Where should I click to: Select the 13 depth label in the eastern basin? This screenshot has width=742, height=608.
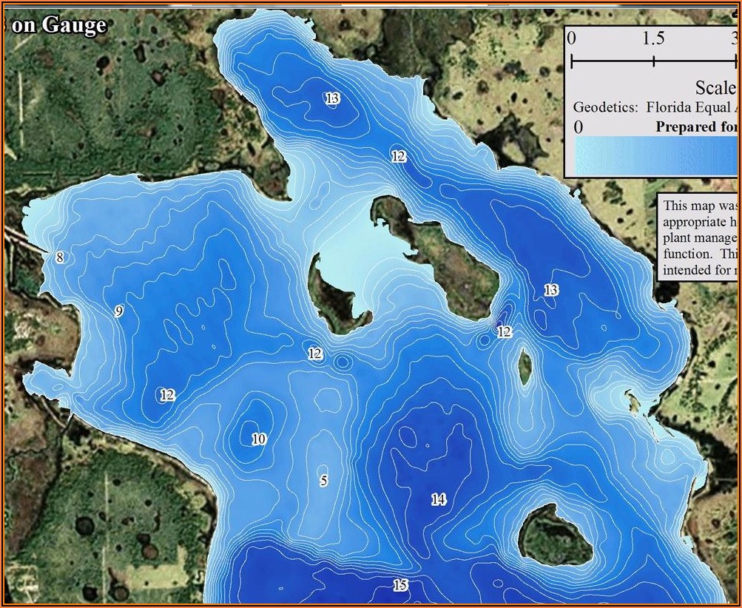point(551,289)
